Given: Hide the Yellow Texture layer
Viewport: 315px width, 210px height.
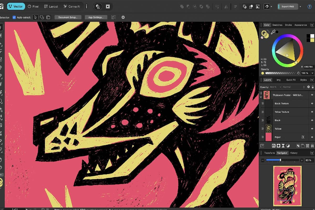Looking at the screenshot, I should coord(312,112).
